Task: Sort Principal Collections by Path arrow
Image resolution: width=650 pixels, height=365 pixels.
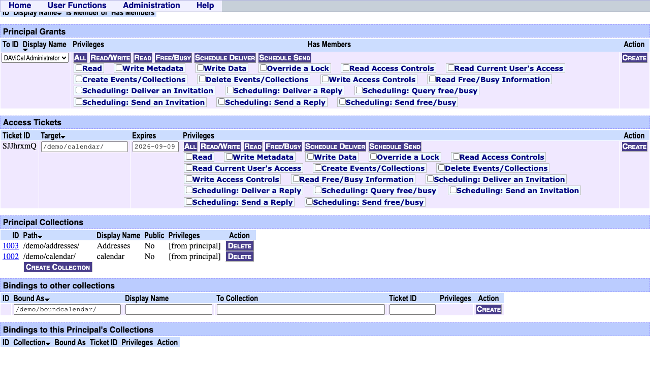Action: point(40,237)
